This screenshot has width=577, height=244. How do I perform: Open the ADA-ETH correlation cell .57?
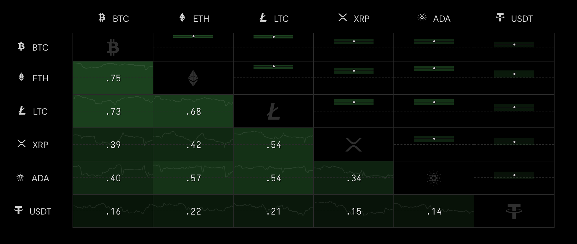pos(193,178)
